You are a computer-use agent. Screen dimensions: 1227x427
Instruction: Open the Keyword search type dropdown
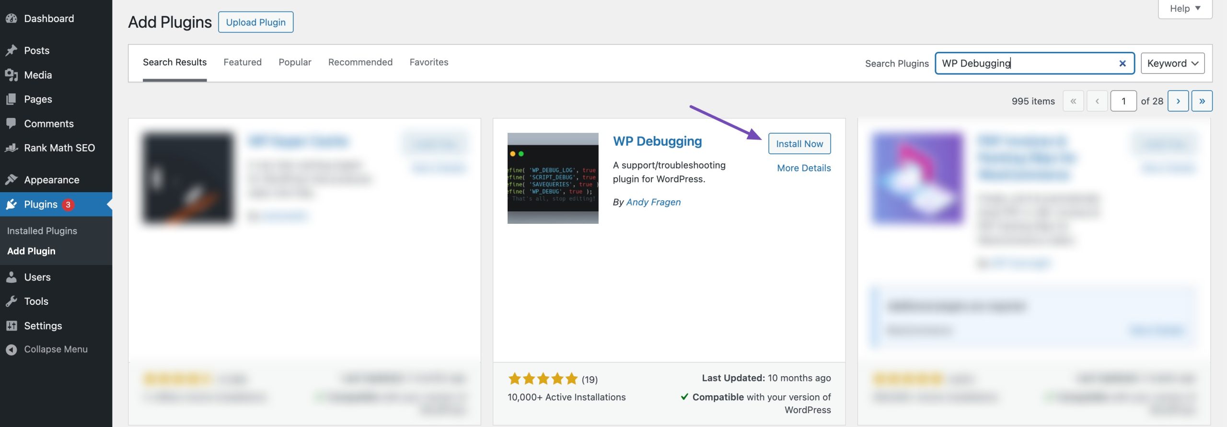pos(1172,63)
